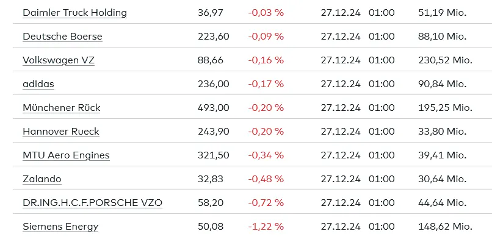Click the adidas stock link

38,84
